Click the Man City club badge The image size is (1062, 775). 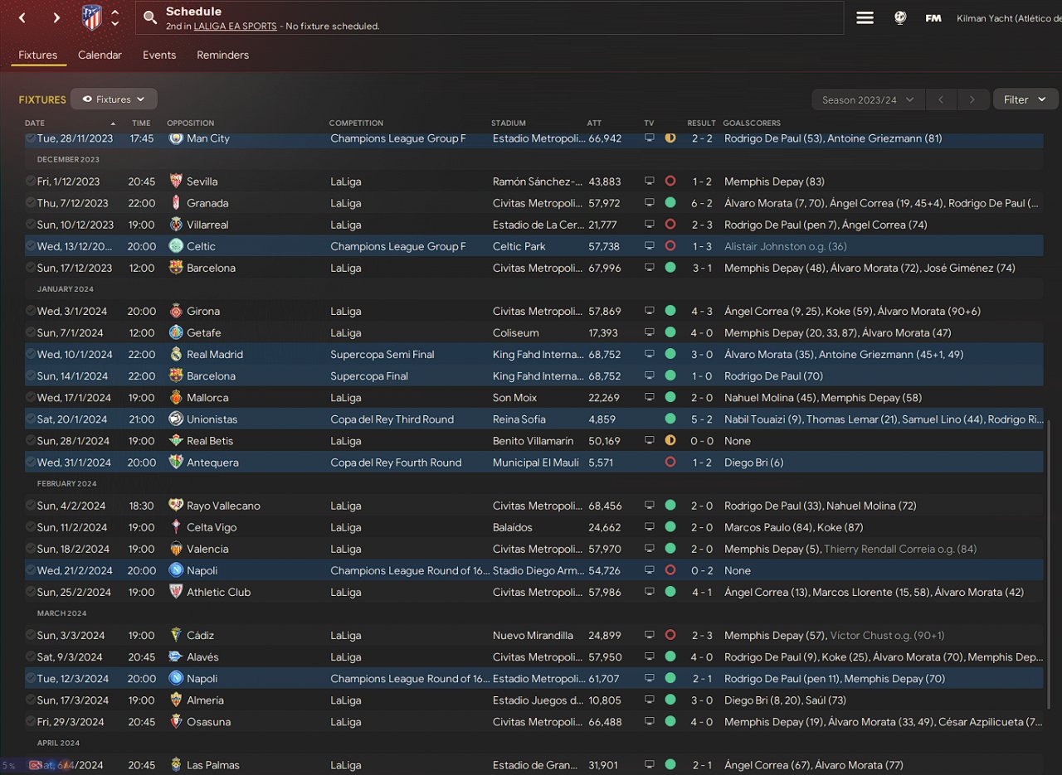[x=176, y=138]
